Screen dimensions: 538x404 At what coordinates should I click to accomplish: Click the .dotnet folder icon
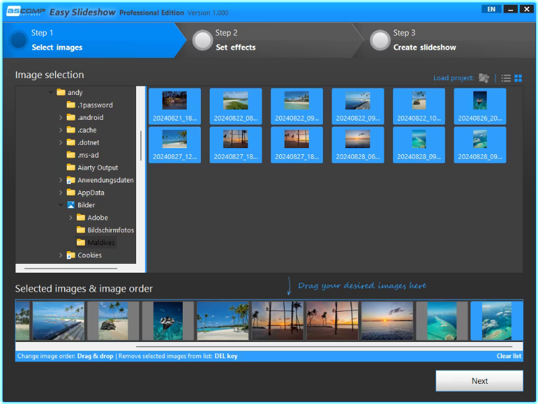coord(71,142)
